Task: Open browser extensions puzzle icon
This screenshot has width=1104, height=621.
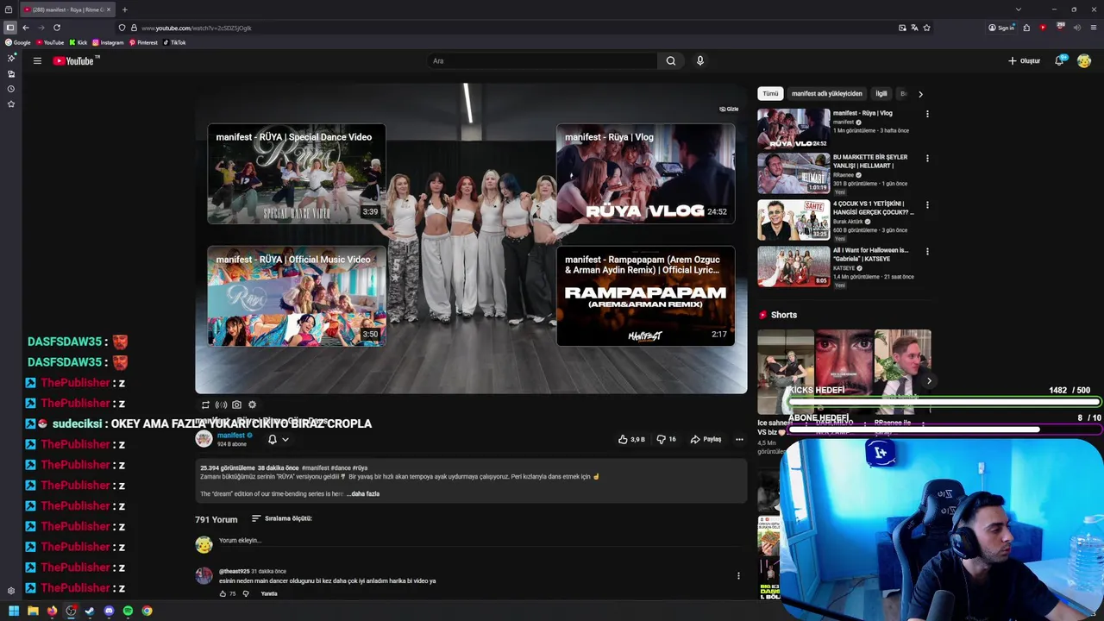Action: coord(1026,28)
